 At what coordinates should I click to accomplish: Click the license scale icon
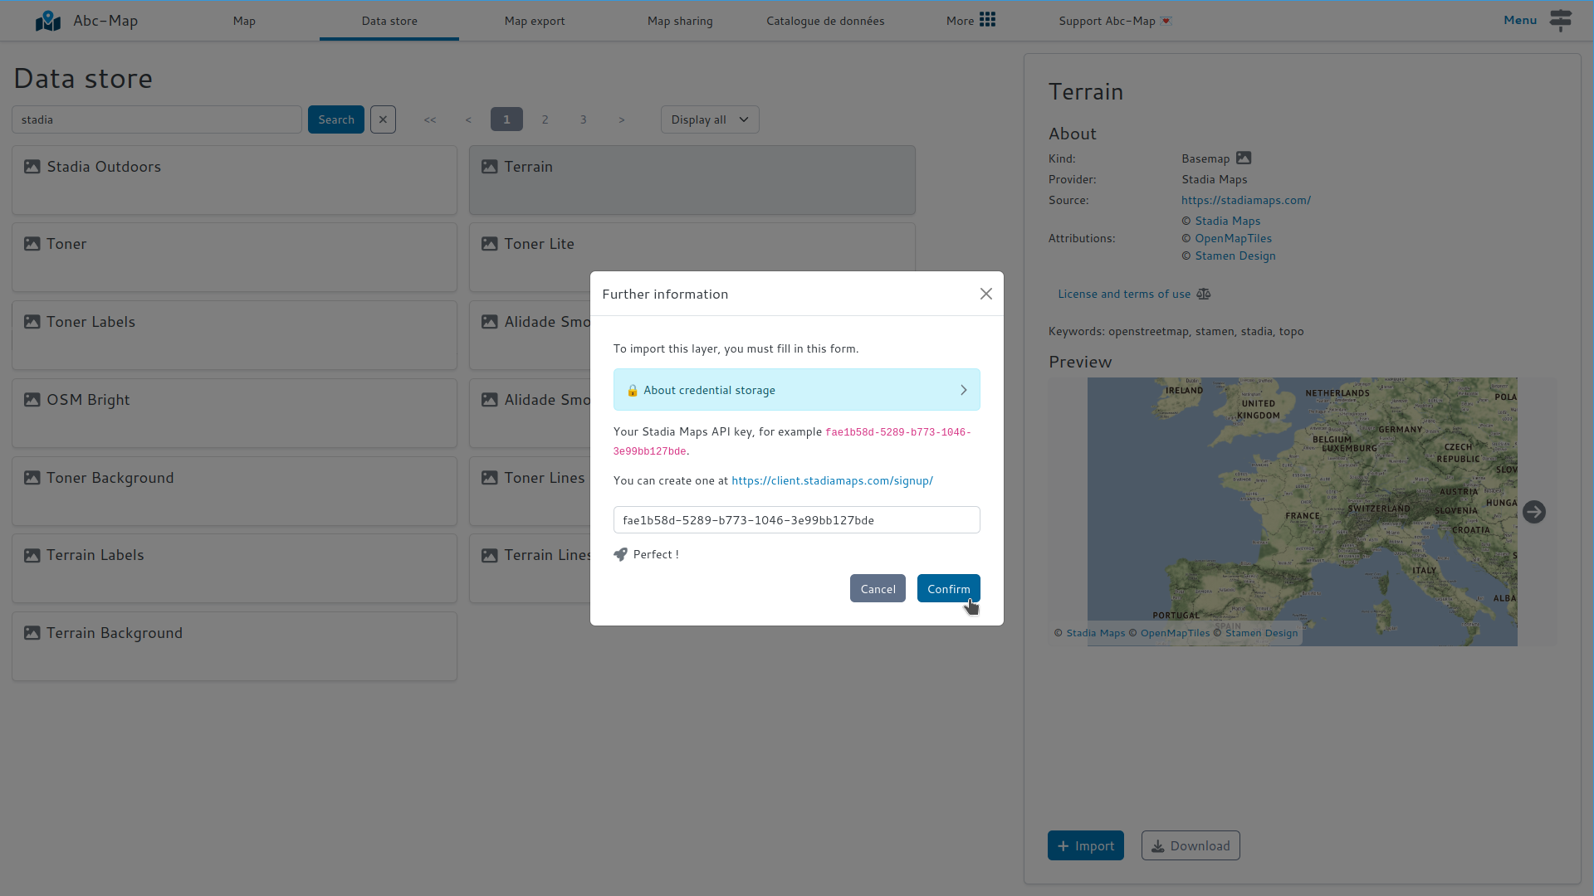(1203, 294)
